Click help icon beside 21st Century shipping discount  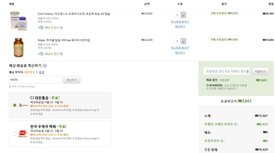pyautogui.click(x=61, y=27)
